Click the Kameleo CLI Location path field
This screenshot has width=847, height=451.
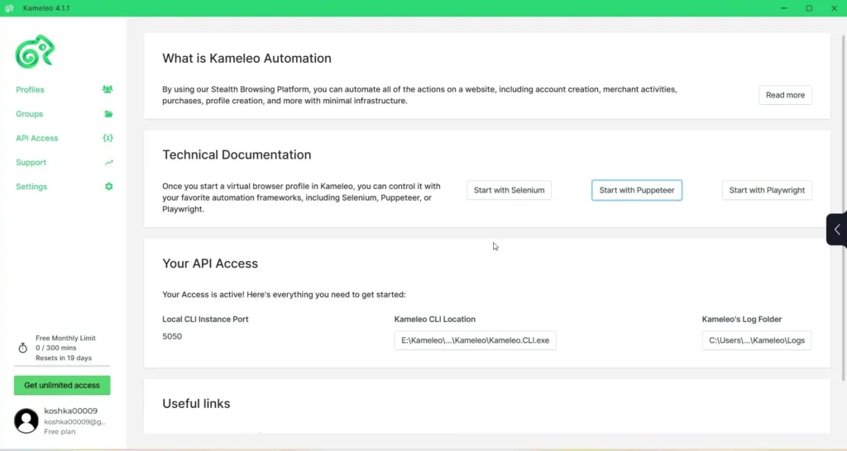[x=475, y=340]
